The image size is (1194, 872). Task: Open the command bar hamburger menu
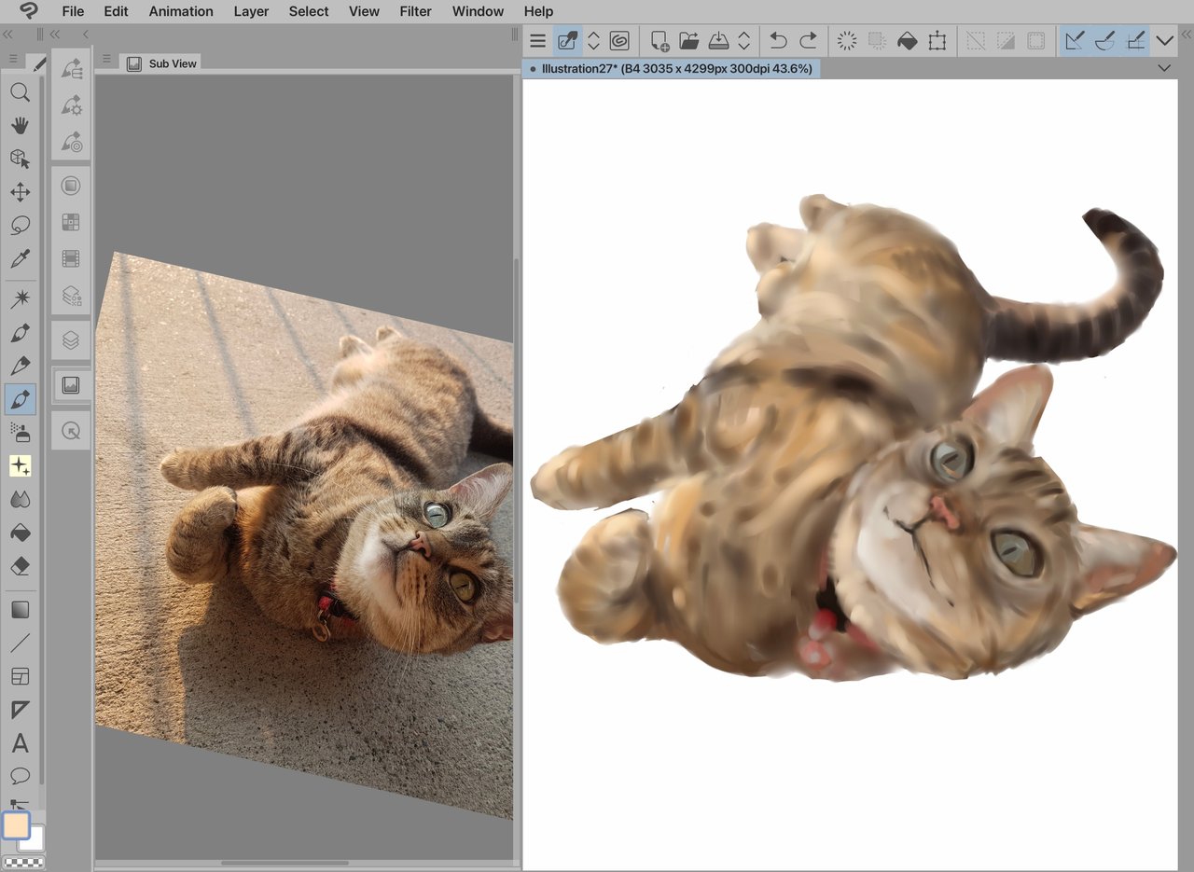(x=537, y=41)
